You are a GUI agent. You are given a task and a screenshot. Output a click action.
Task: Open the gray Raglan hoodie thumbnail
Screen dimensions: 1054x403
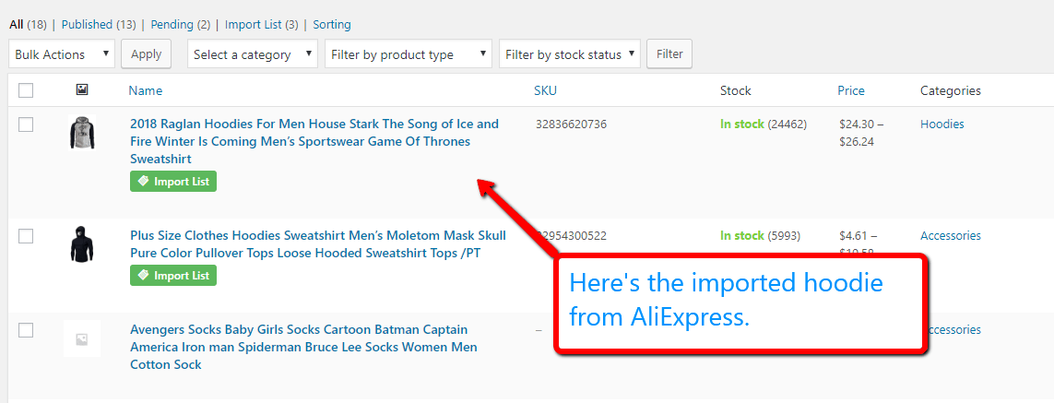[82, 133]
